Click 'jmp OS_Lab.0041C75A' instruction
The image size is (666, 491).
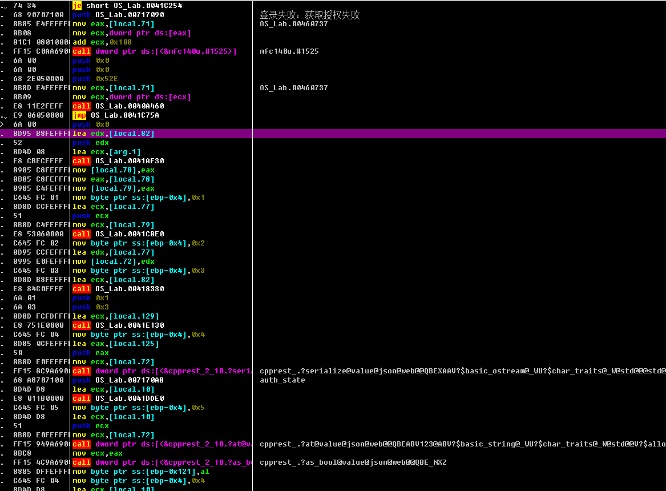(116, 115)
